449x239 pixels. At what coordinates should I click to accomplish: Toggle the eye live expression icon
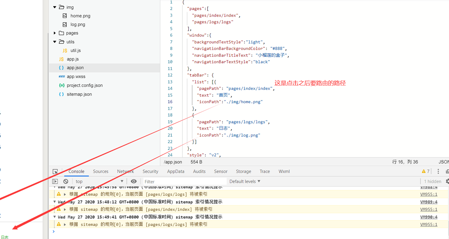click(x=134, y=181)
